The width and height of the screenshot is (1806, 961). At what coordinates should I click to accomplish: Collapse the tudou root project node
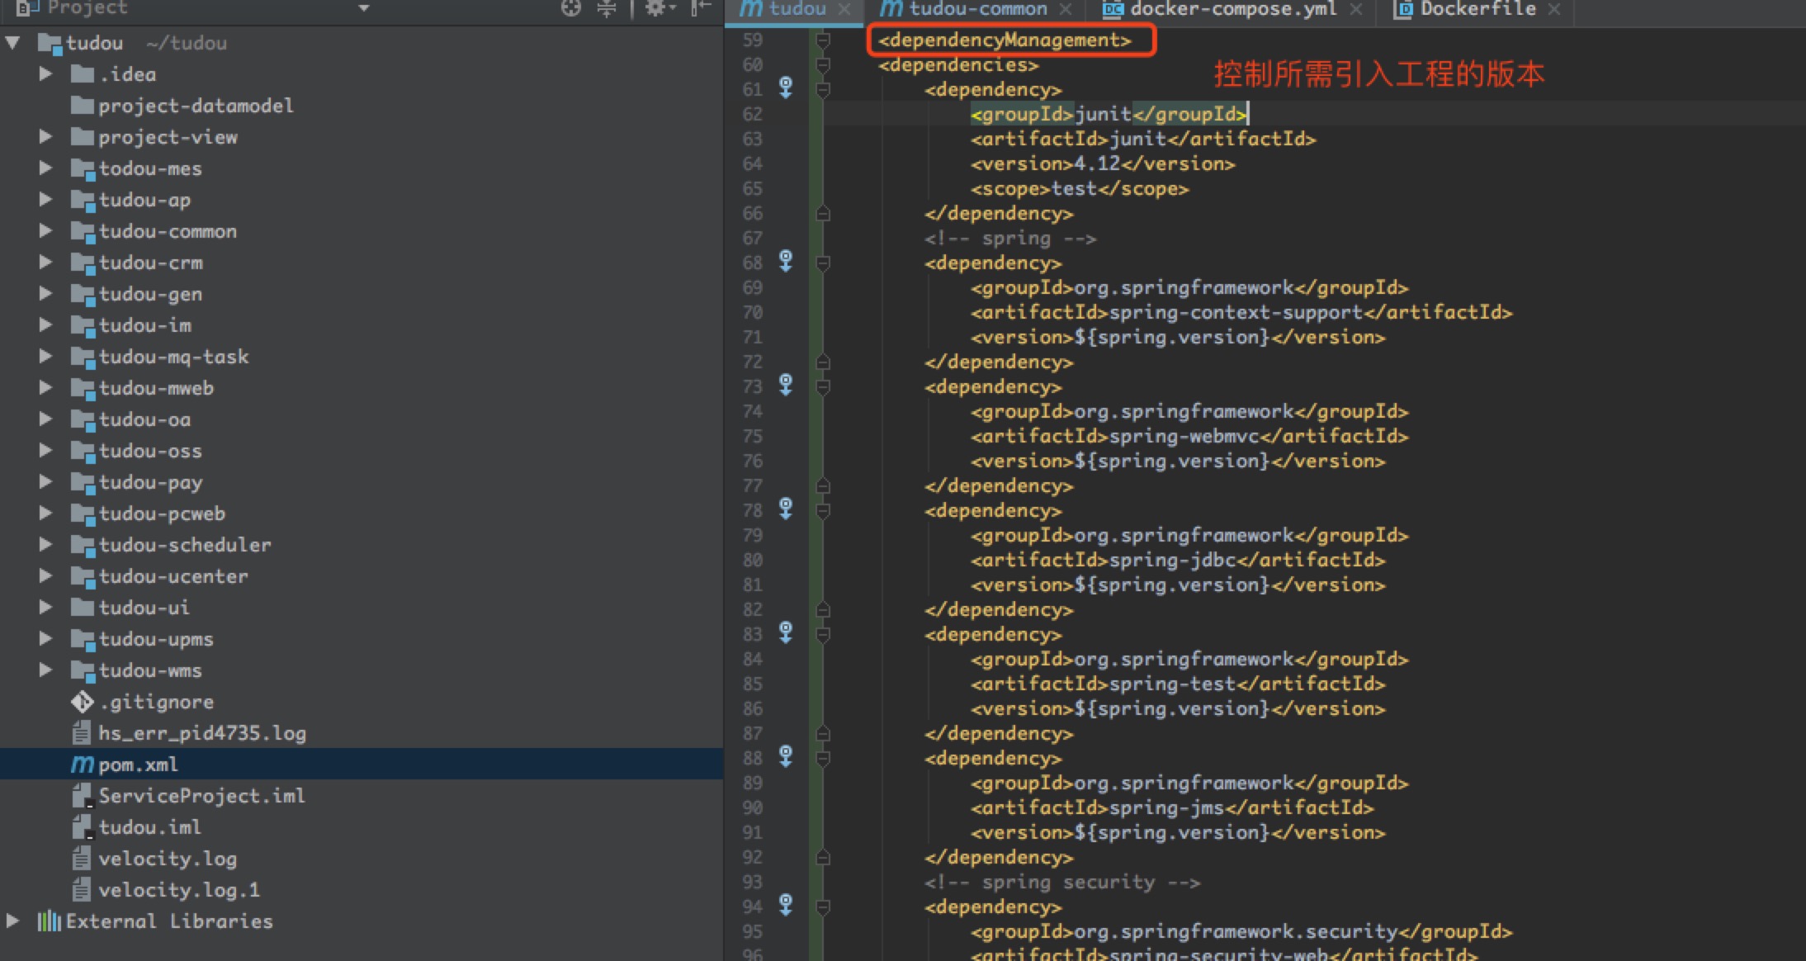pyautogui.click(x=13, y=43)
